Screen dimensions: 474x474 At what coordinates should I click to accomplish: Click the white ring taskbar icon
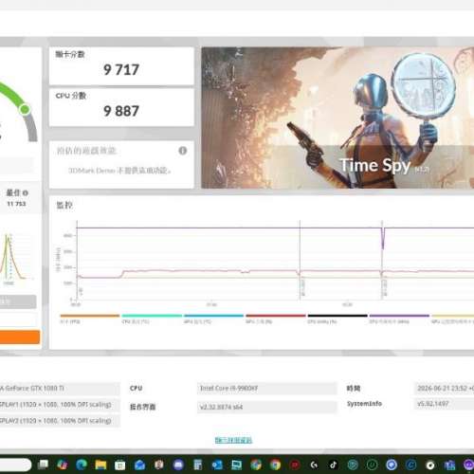coord(430,465)
